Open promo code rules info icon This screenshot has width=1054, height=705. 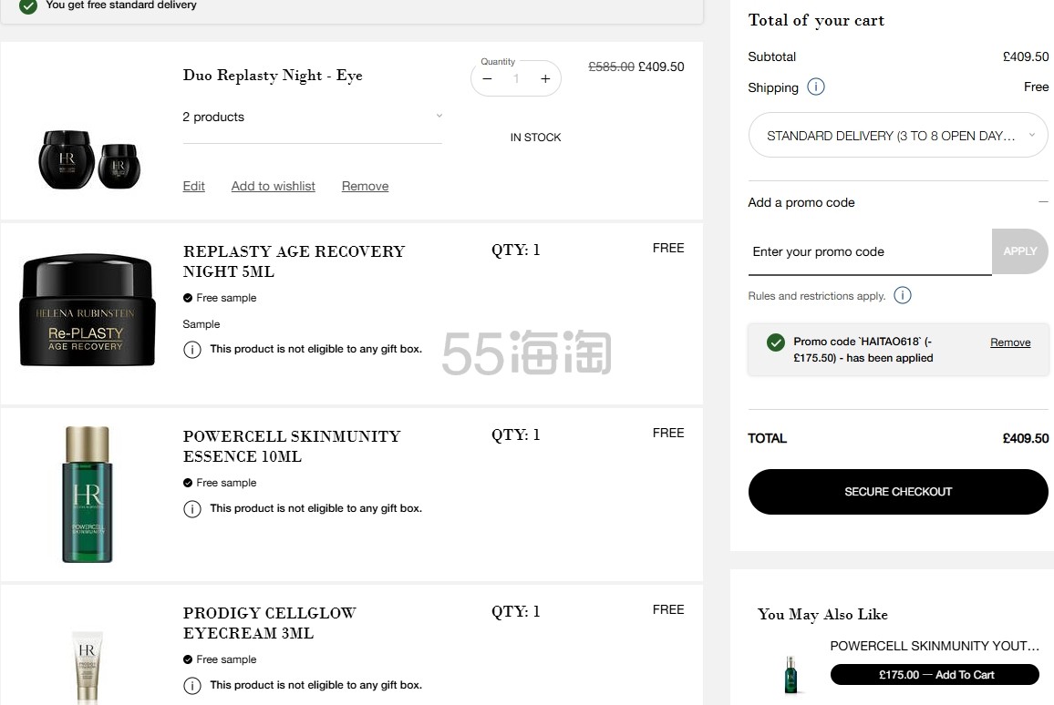pos(902,295)
